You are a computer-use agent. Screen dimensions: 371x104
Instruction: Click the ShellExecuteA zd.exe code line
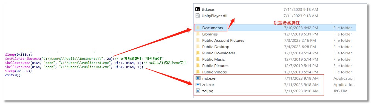coord(96,63)
